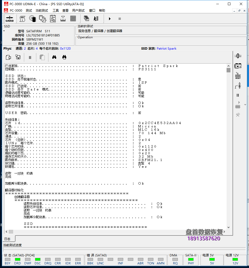Find next using binoculars with dots
The image size is (249, 268).
(64, 57)
